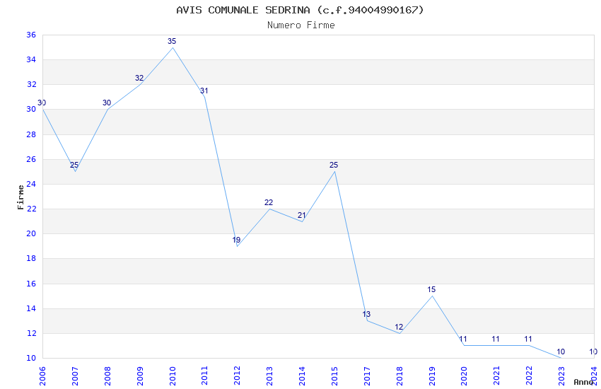
Task: Click y-axis tick label 26
Action: pos(31,159)
